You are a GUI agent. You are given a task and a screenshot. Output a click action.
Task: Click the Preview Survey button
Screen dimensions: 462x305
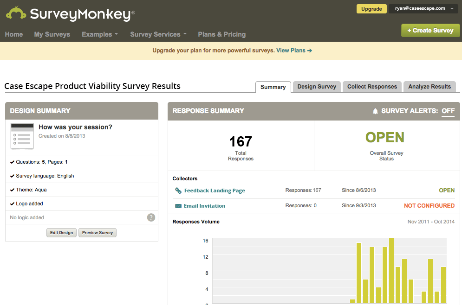click(98, 233)
